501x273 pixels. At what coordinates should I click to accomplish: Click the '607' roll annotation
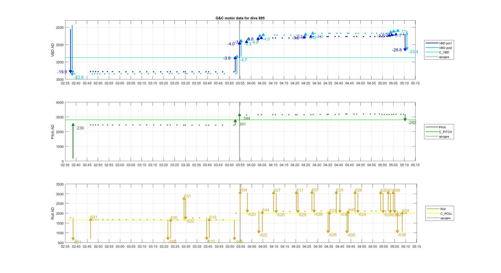pos(315,190)
